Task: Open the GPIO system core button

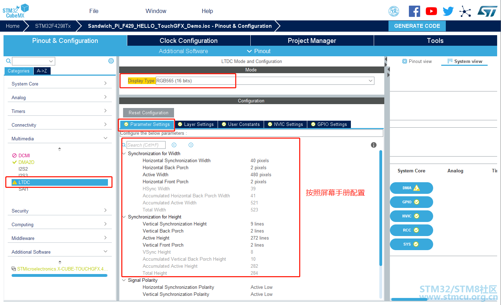Action: [411, 202]
